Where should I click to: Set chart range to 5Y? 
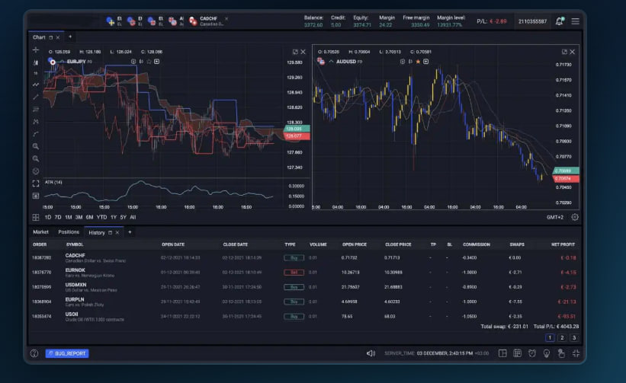123,217
